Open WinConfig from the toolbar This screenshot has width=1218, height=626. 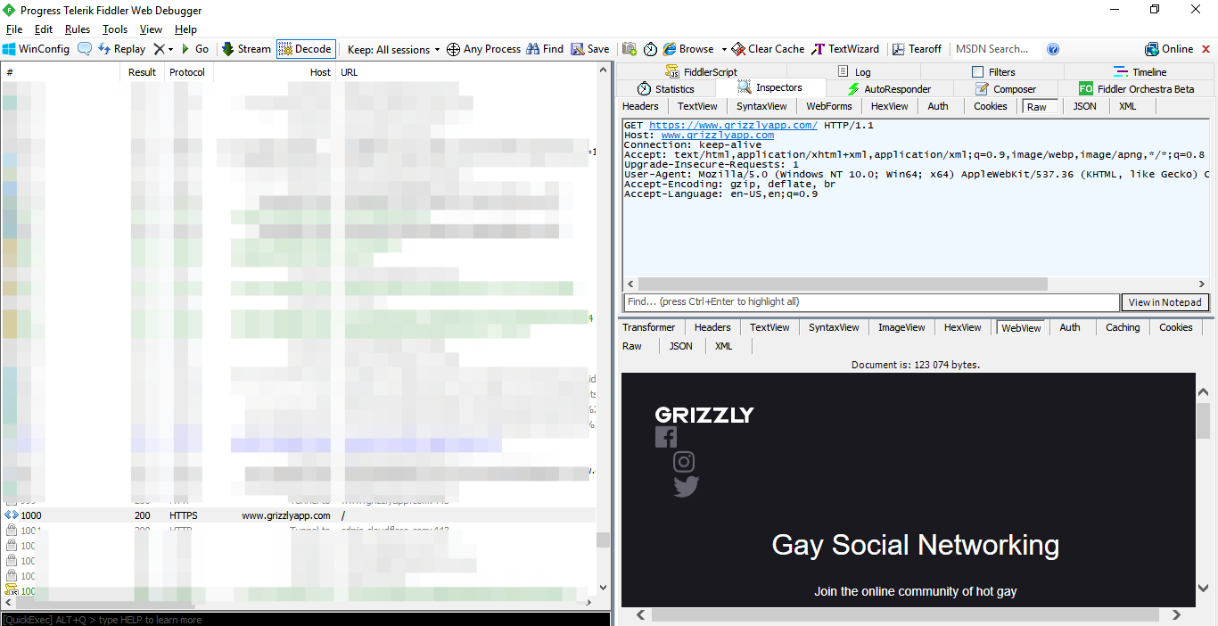[36, 49]
